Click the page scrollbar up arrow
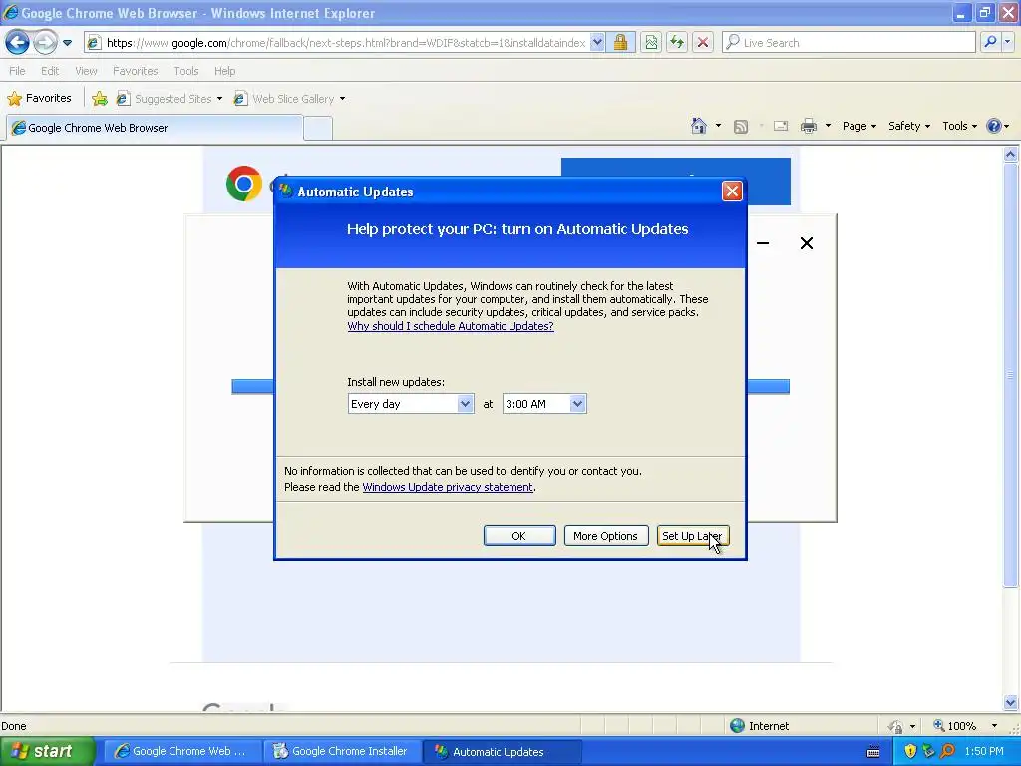Screen dimensions: 1021x766 (x=1011, y=155)
